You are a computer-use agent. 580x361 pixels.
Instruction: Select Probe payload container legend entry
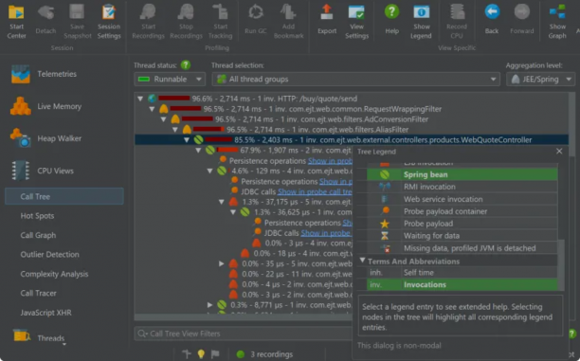[462, 211]
